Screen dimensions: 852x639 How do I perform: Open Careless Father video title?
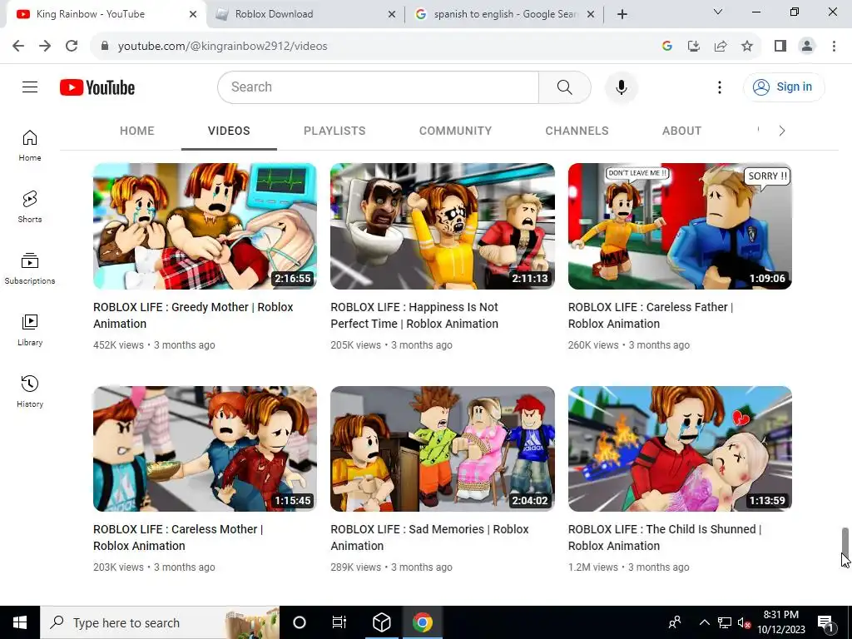[651, 315]
